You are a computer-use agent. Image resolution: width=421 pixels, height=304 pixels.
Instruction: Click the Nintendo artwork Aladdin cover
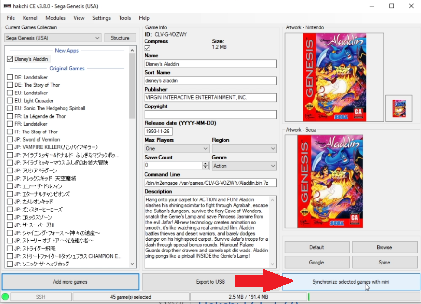(335, 78)
